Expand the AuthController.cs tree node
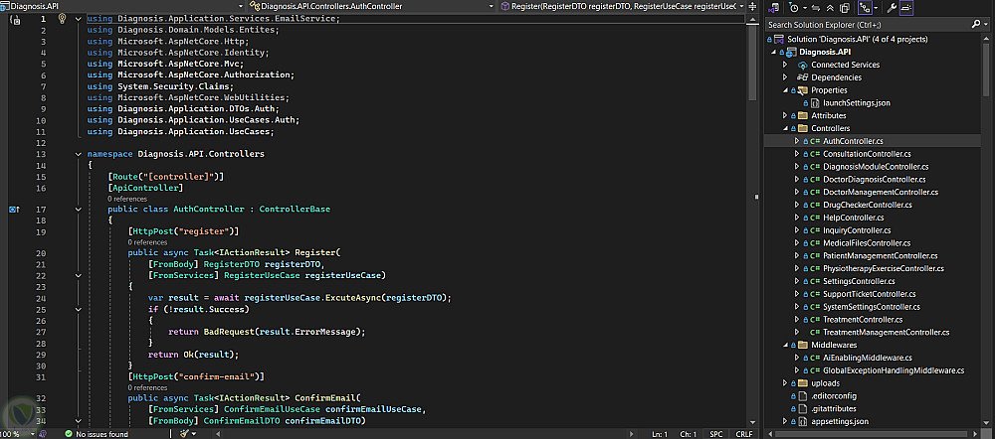Viewport: 995px width, 439px height. [797, 141]
